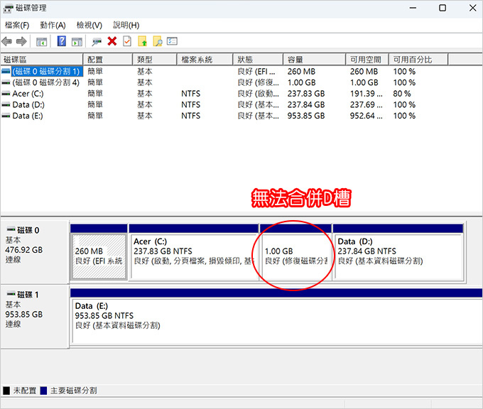Open the Properties checkmark toolbar icon
This screenshot has height=409, width=483.
[127, 41]
